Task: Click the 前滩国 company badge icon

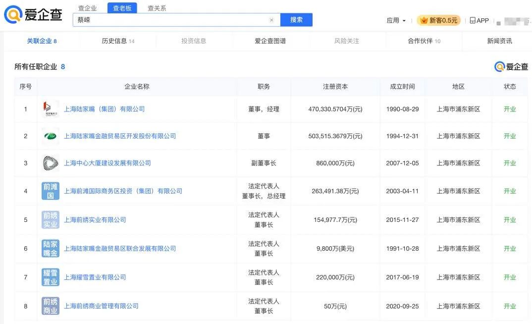Action: (51, 191)
